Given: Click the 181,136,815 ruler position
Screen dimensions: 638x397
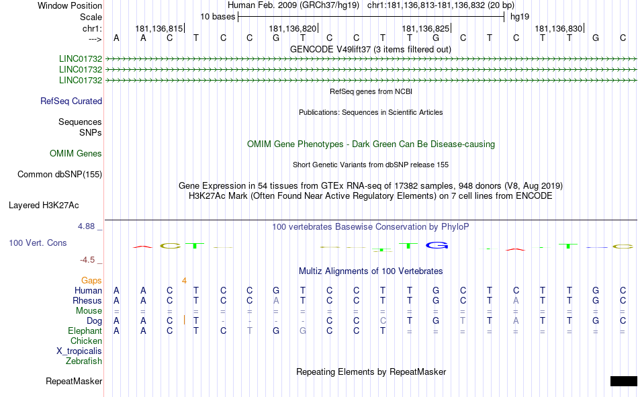Looking at the screenshot, I should (159, 28).
